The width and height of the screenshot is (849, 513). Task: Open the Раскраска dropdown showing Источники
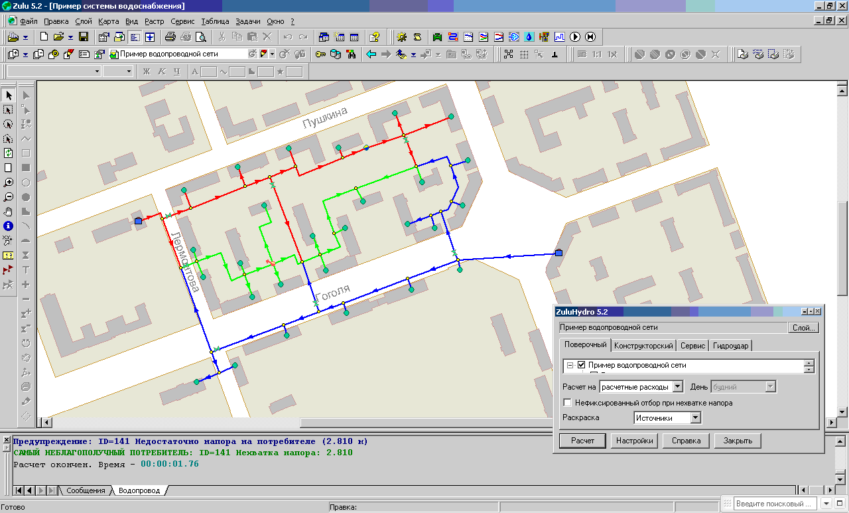pos(695,418)
